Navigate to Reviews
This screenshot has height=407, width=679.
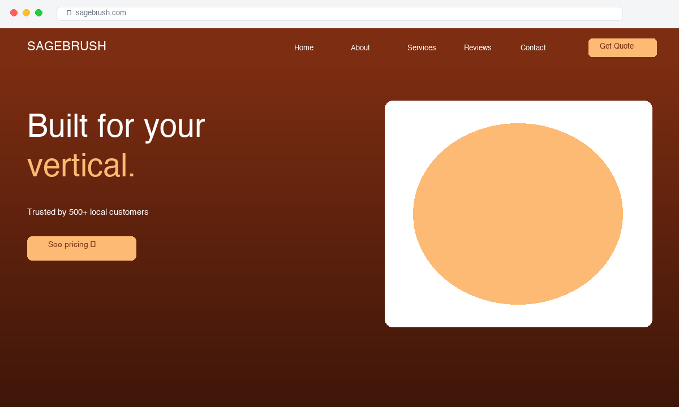(x=478, y=47)
